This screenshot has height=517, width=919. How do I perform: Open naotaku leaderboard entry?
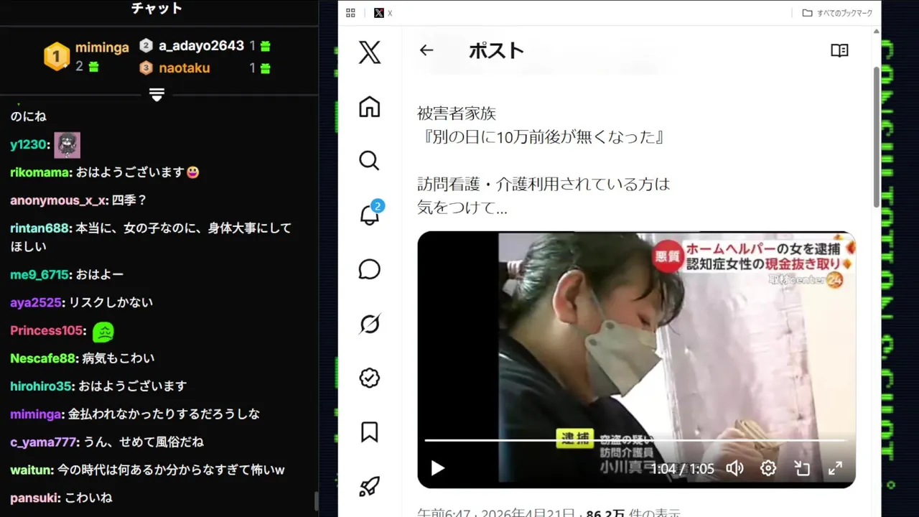[x=185, y=68]
